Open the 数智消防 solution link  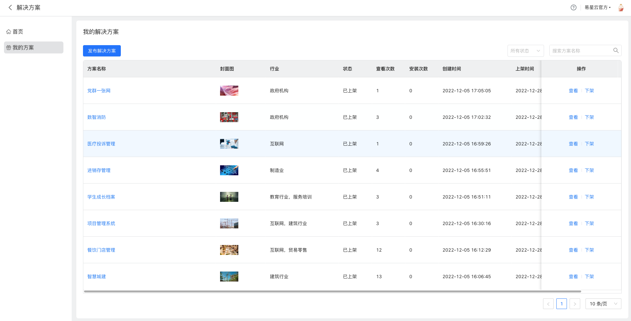[97, 117]
